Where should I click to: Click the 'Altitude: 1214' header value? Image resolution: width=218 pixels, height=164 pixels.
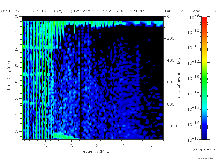click(x=144, y=11)
